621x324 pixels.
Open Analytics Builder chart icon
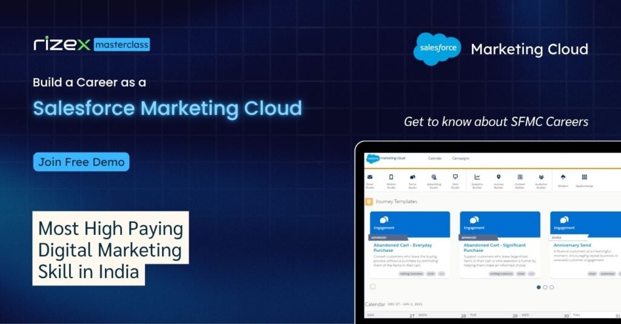pos(477,177)
